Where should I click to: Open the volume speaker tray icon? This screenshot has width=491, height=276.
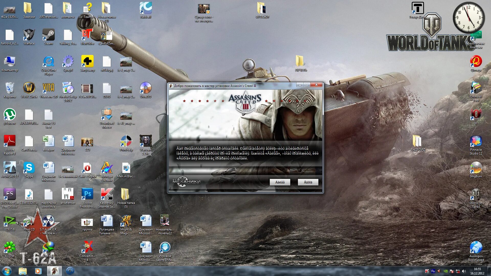tap(464, 271)
